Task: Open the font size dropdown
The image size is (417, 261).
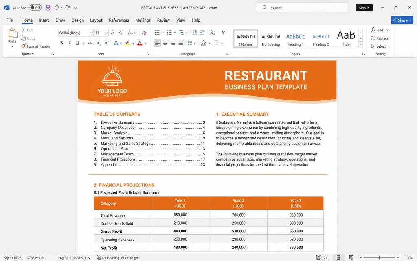Action: (x=106, y=33)
